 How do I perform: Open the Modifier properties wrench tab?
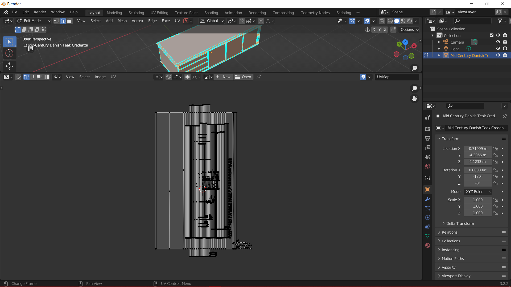[427, 199]
